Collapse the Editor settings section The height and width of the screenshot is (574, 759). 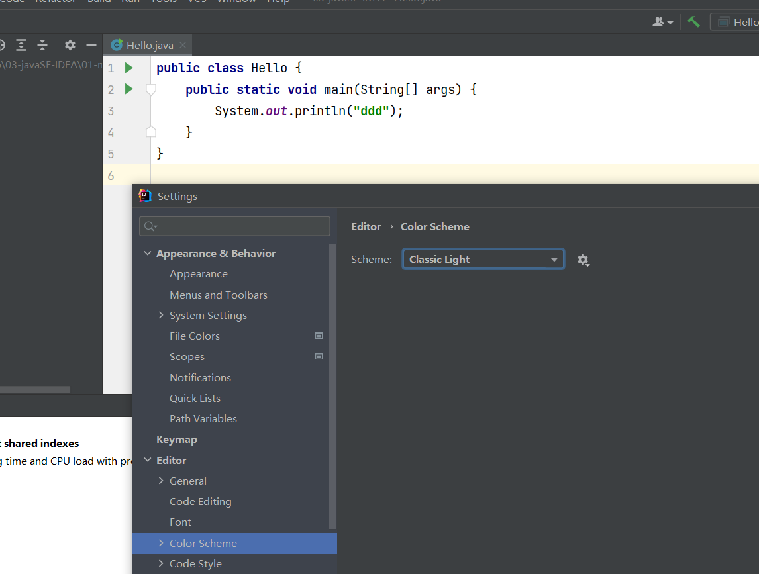point(148,460)
